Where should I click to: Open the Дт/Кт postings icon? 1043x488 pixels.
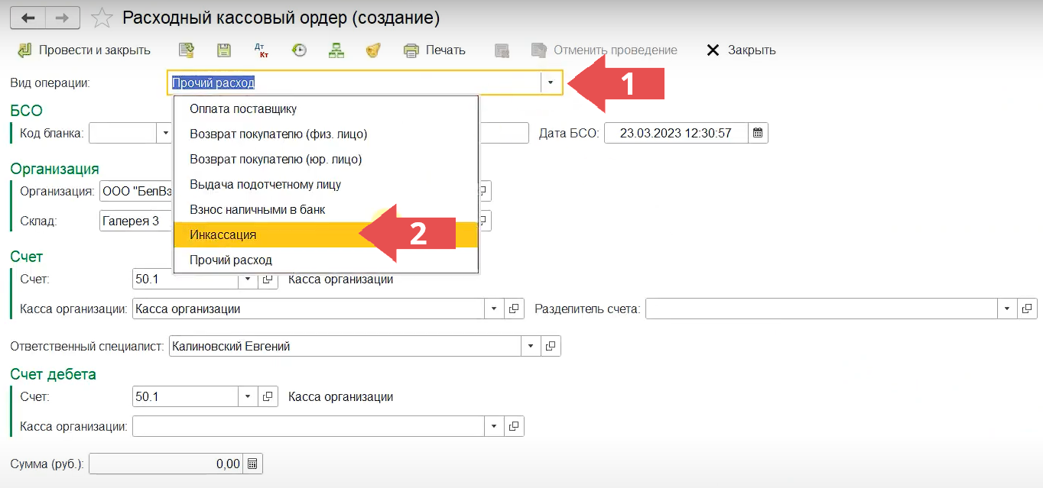coord(262,50)
